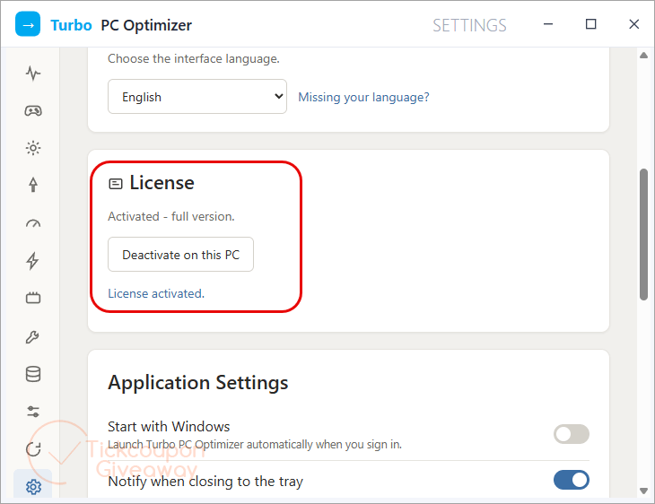Image resolution: width=655 pixels, height=504 pixels.
Task: Open the lightning bolt sidebar section
Action: pos(33,261)
